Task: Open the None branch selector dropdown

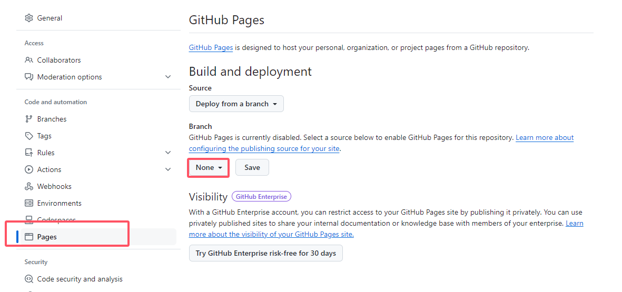Action: pos(209,167)
